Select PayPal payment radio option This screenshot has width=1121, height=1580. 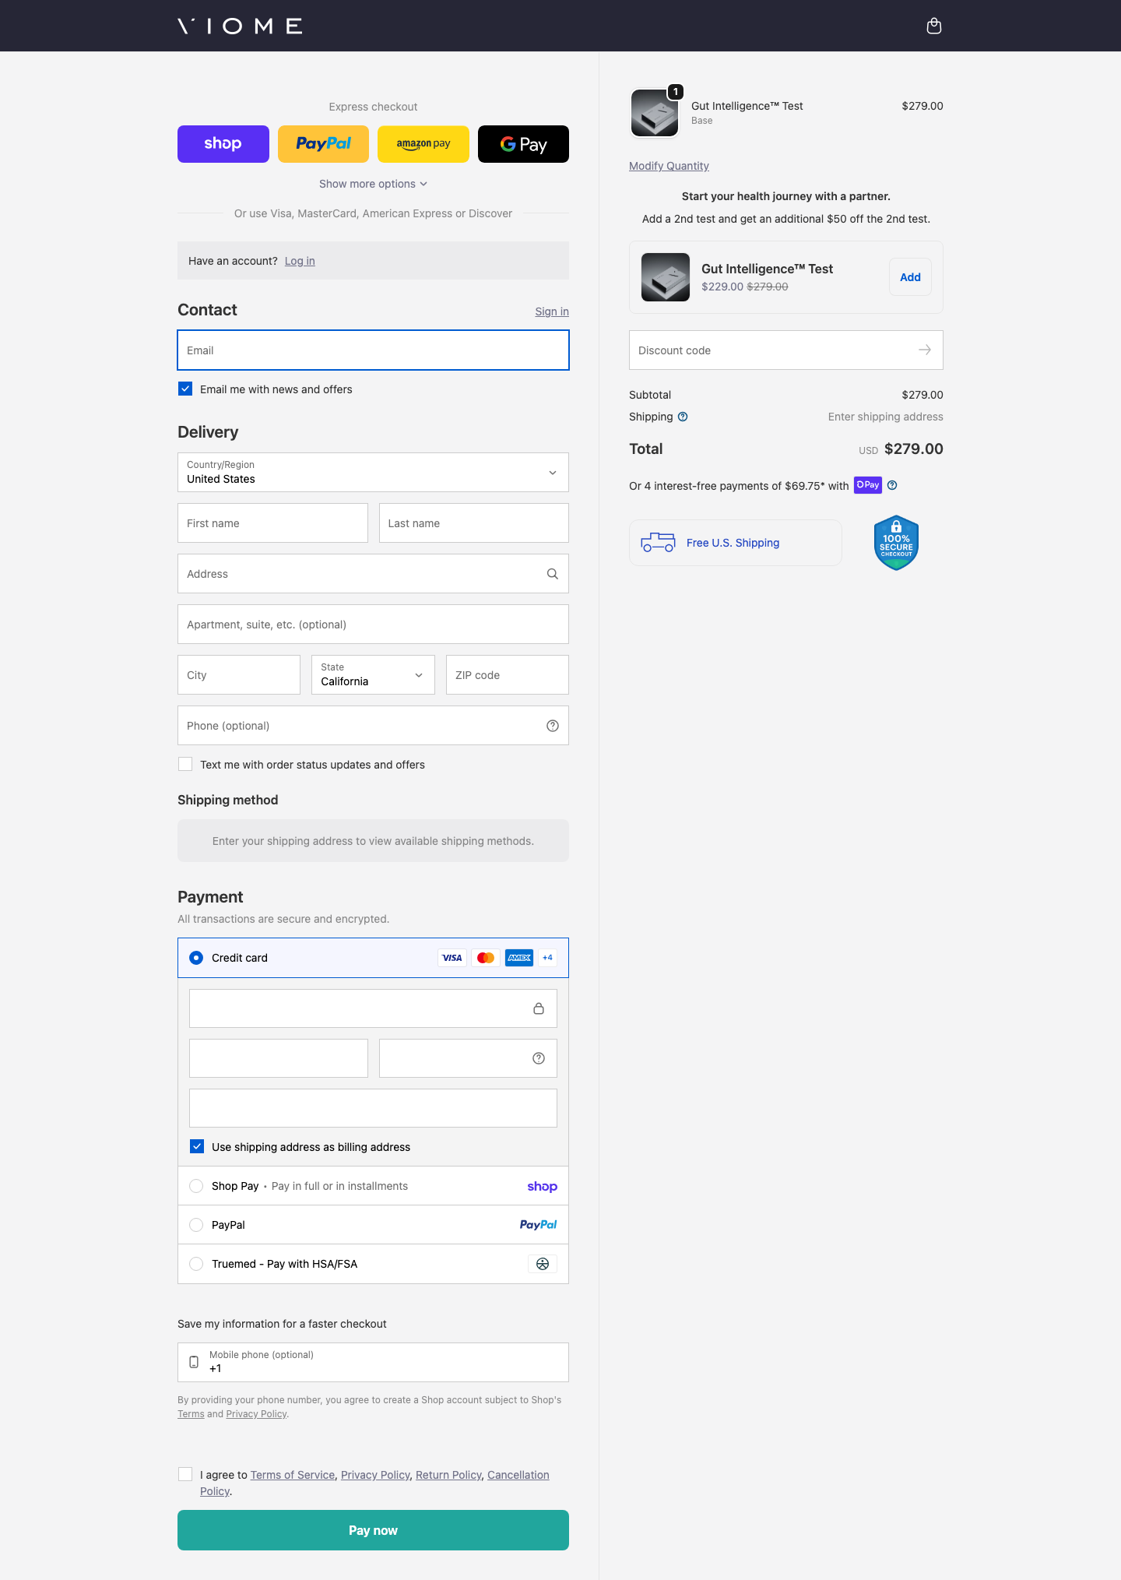[x=196, y=1225]
